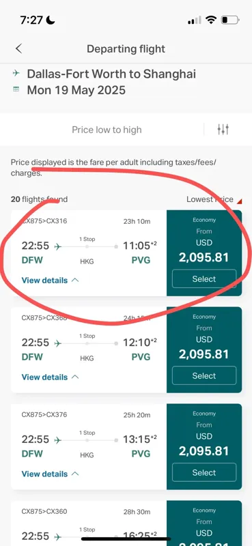The image size is (252, 546).
Task: Tap the battery icon in status bar
Action: (x=230, y=20)
